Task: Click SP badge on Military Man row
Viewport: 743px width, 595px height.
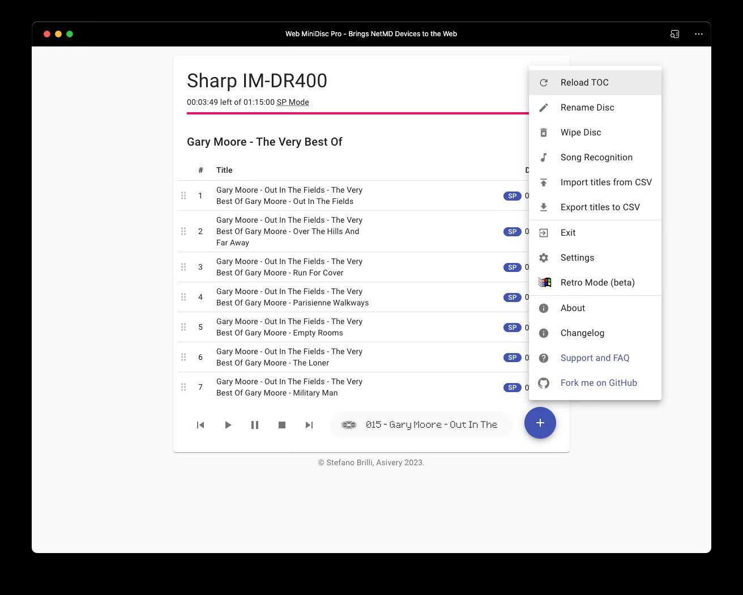Action: click(513, 388)
